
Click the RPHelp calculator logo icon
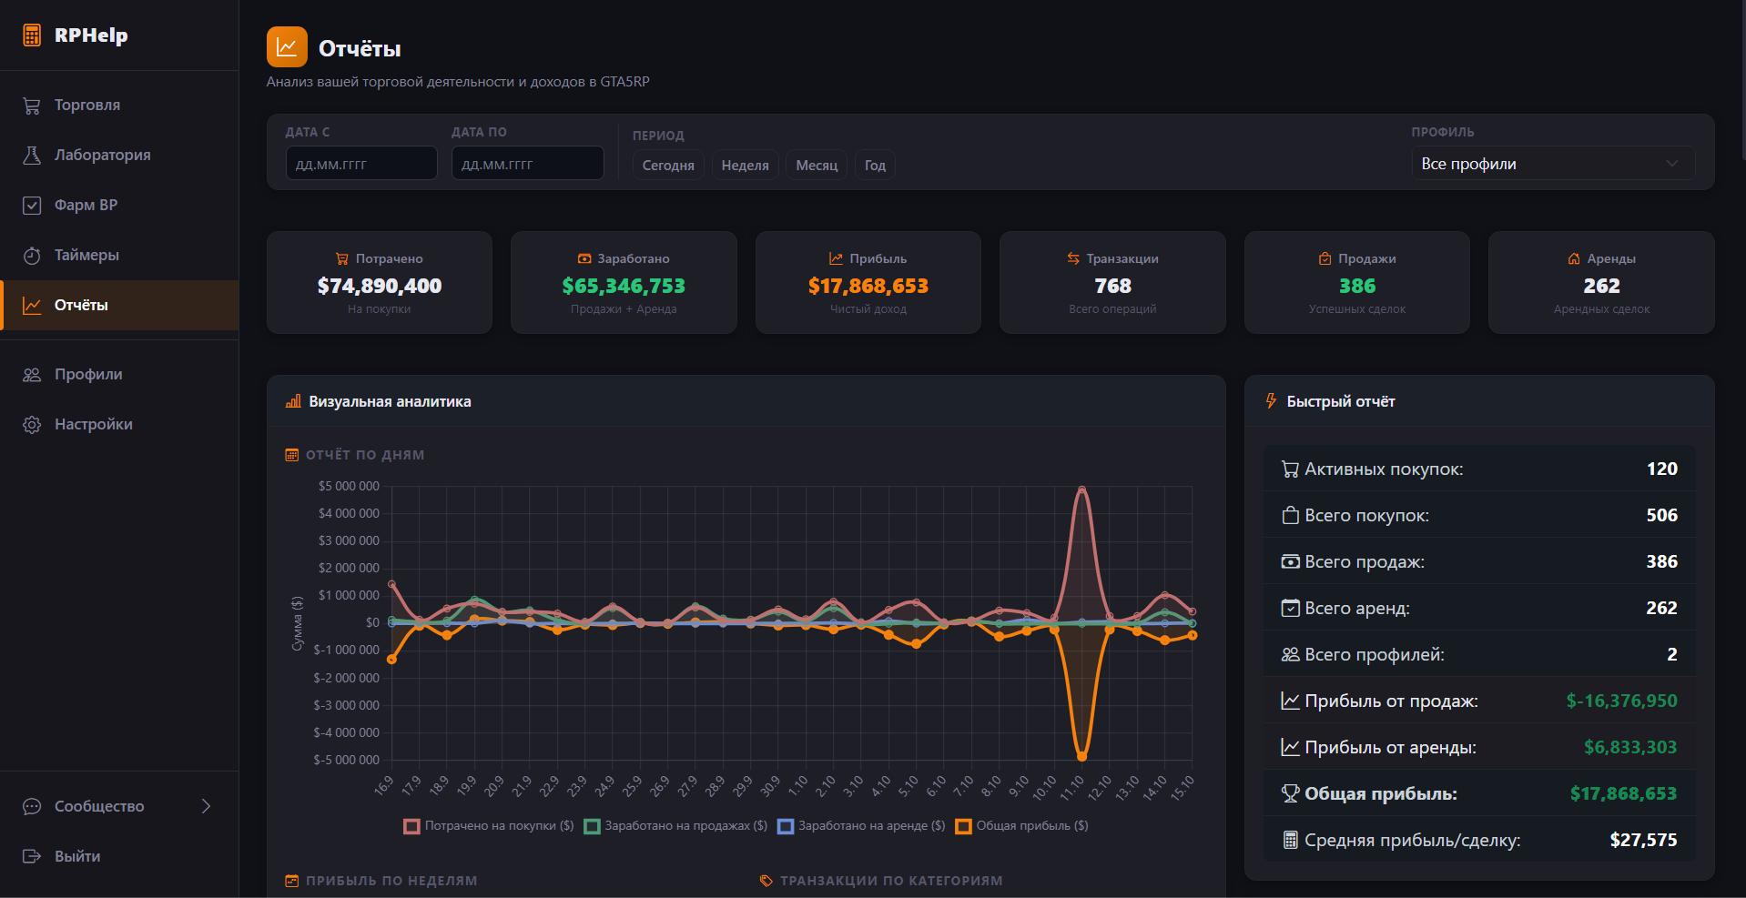pos(32,35)
